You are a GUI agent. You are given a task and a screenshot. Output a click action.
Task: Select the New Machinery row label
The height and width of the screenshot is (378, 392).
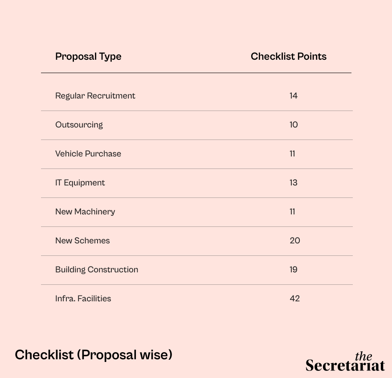point(85,212)
